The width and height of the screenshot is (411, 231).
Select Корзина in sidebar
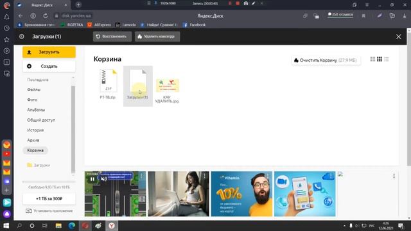[35, 150]
